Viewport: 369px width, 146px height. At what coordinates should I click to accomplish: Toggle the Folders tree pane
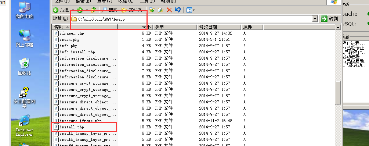(131, 10)
